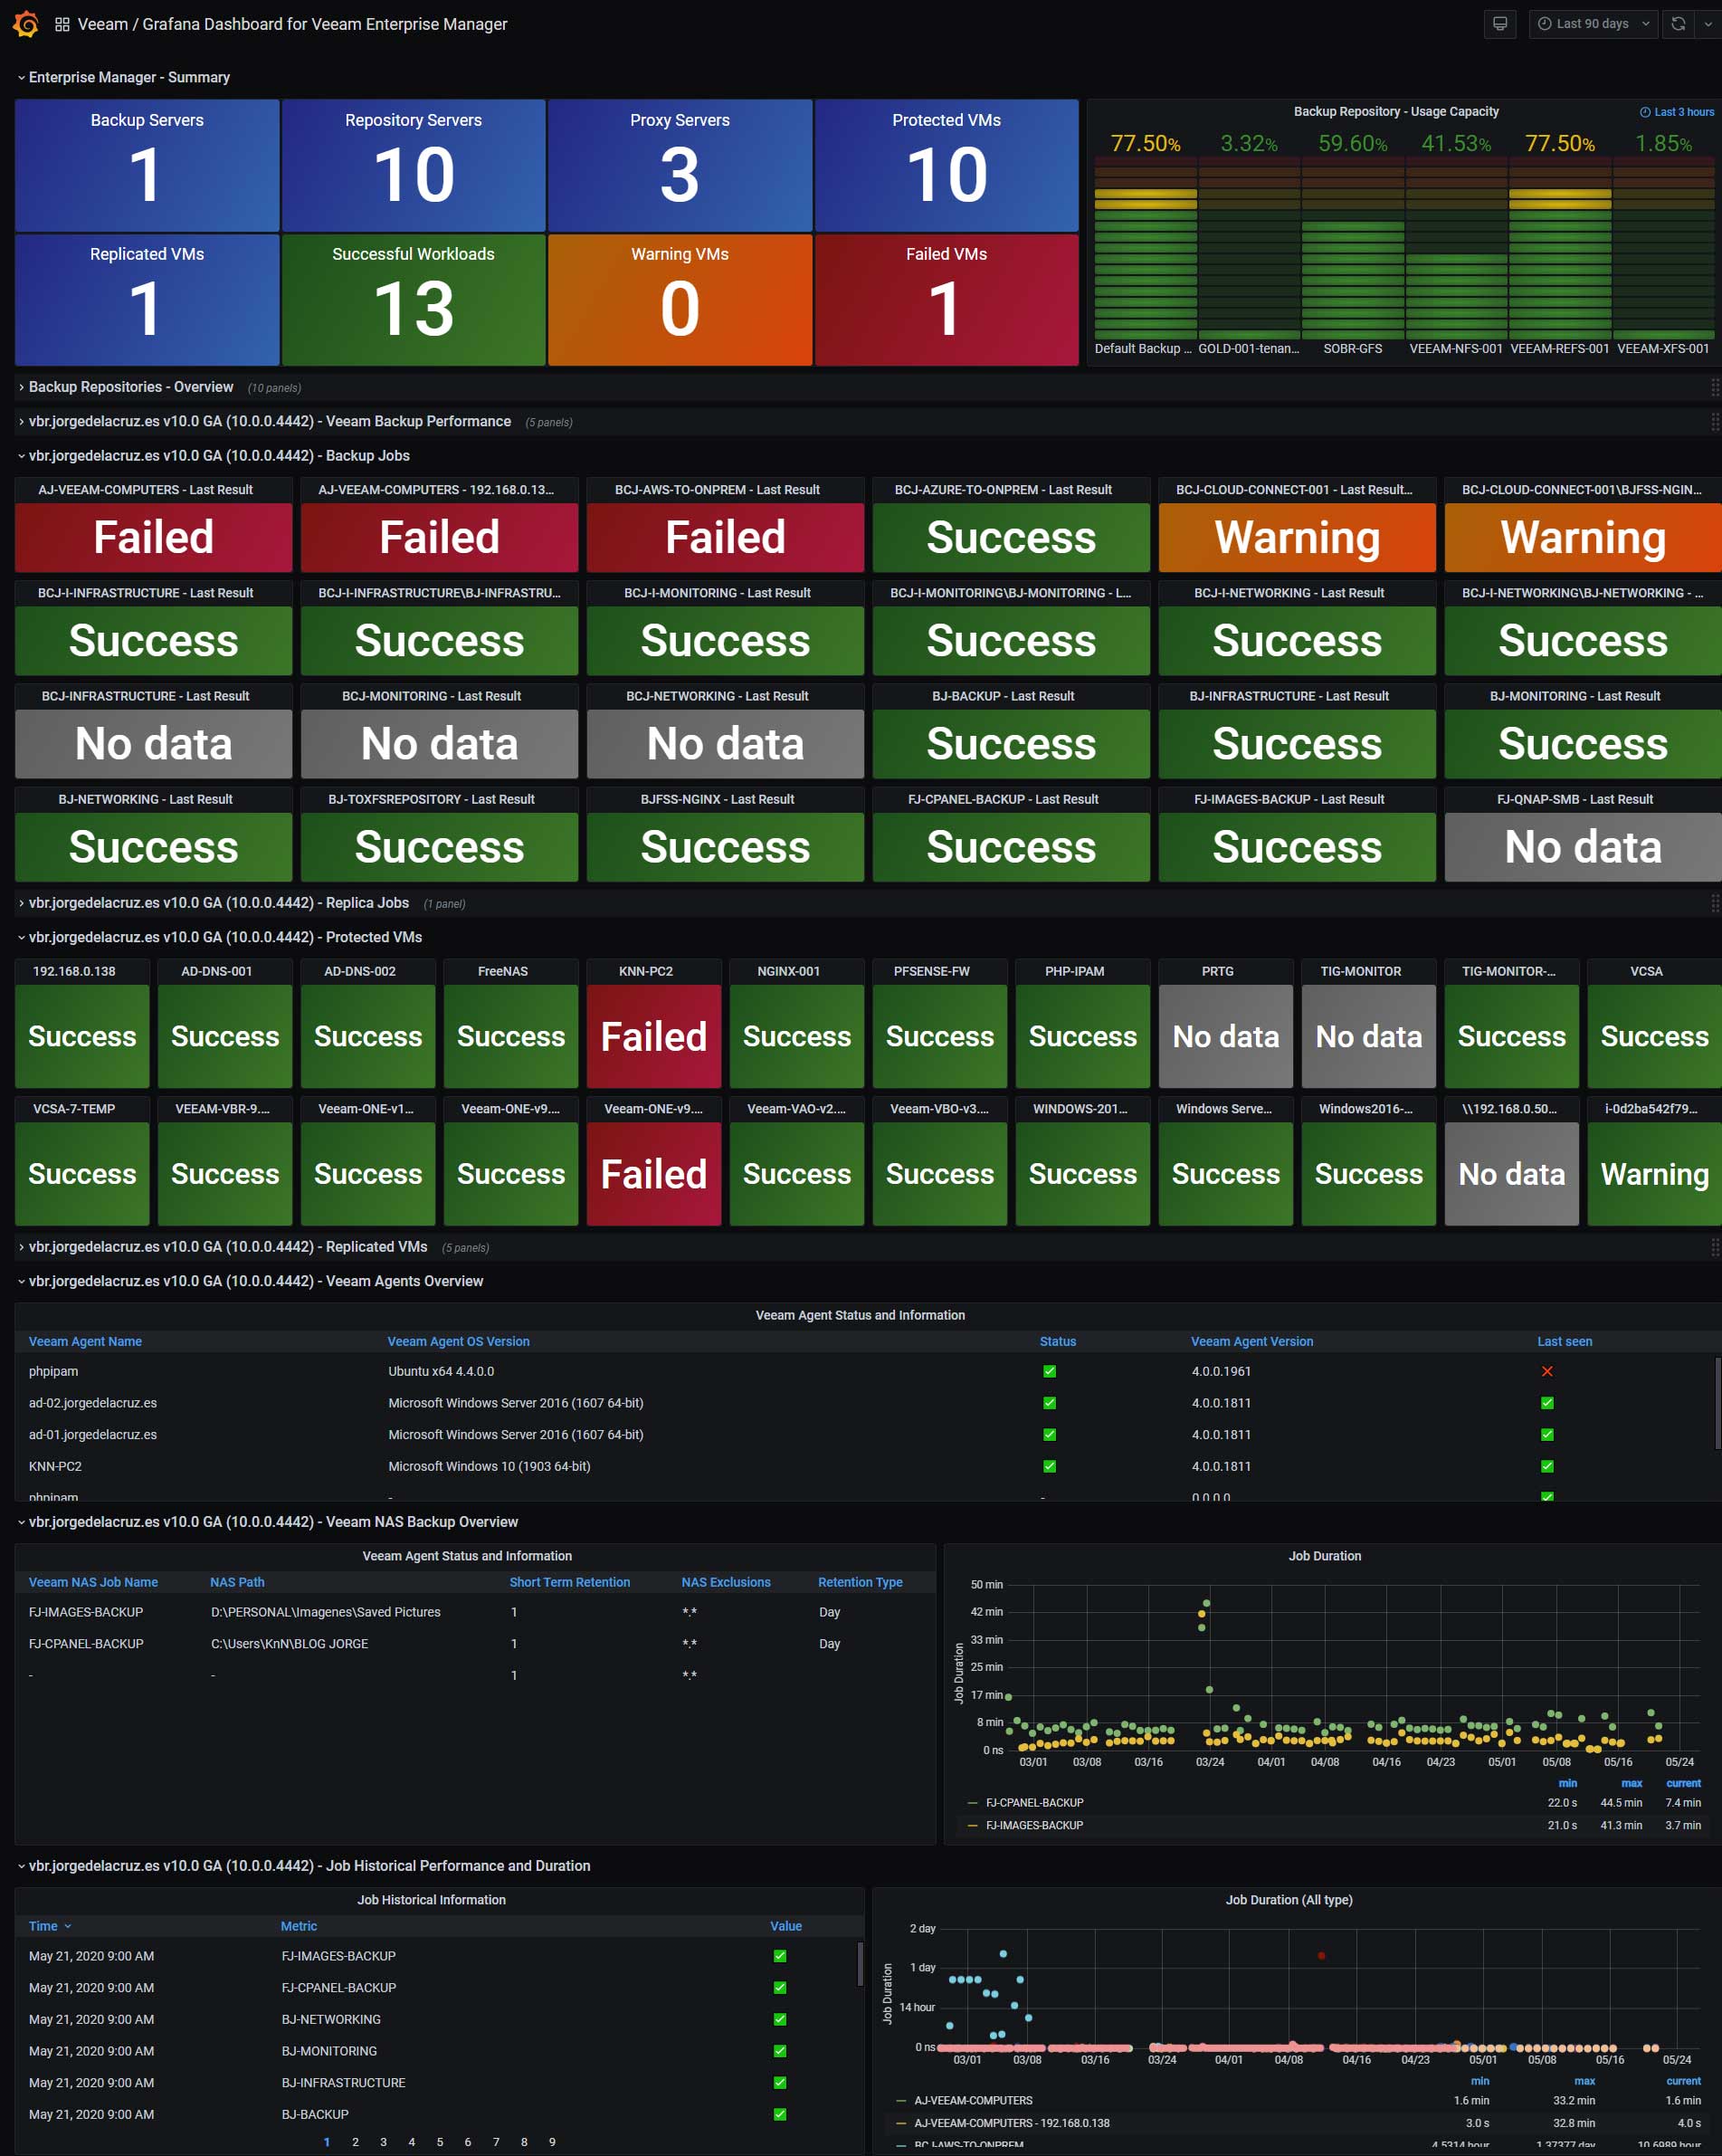Image resolution: width=1722 pixels, height=2156 pixels.
Task: Click the value checkbox for BJ-NETWORKING row
Action: point(780,2019)
